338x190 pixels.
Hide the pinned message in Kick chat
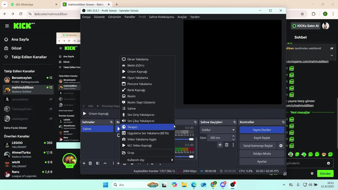point(332,48)
